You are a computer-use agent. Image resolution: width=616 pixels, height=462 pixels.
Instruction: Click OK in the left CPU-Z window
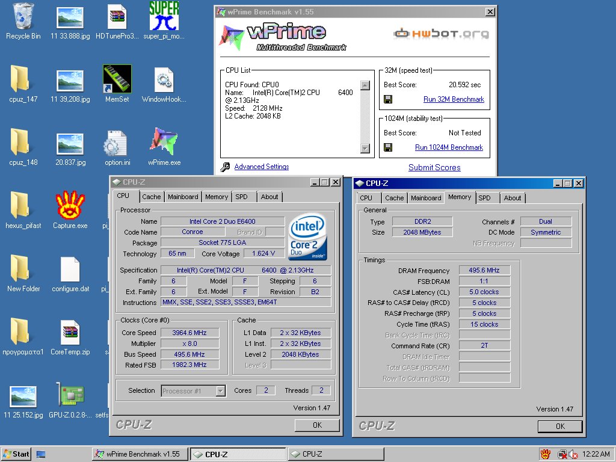point(318,425)
